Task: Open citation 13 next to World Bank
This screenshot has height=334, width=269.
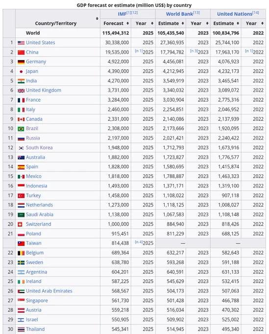Action: [196, 13]
